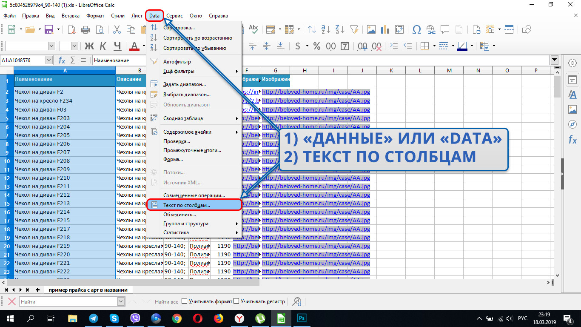Open the Формат menu
Screen dimensions: 581x327
(95, 16)
